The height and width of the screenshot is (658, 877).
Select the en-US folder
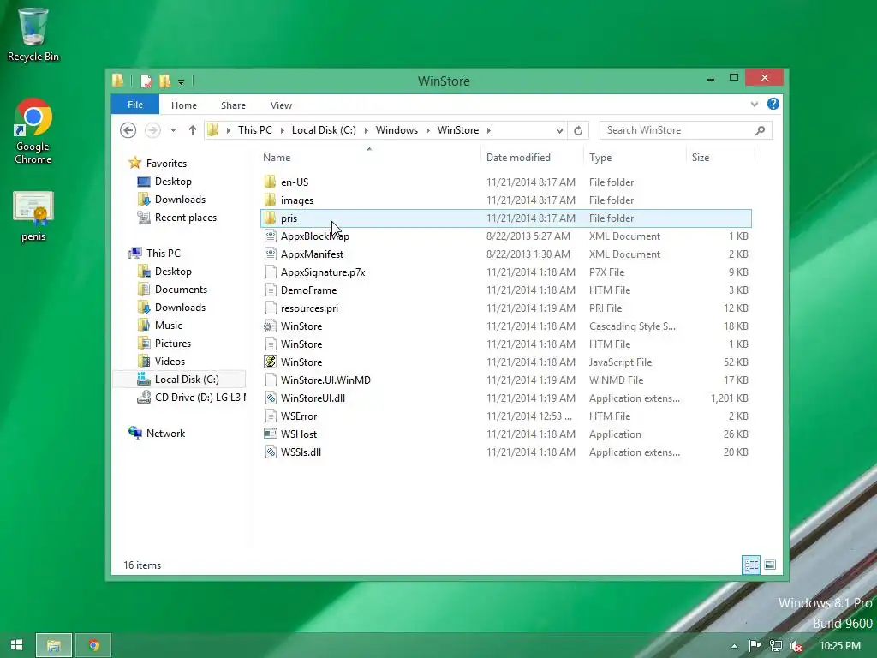tap(505, 182)
